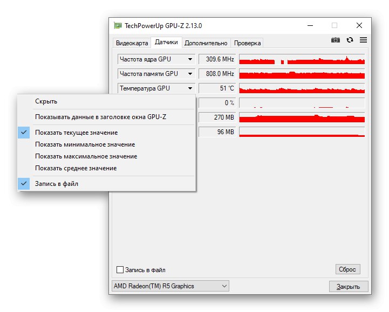Click the graph next to 96 MB
This screenshot has width=389, height=312.
click(302, 132)
